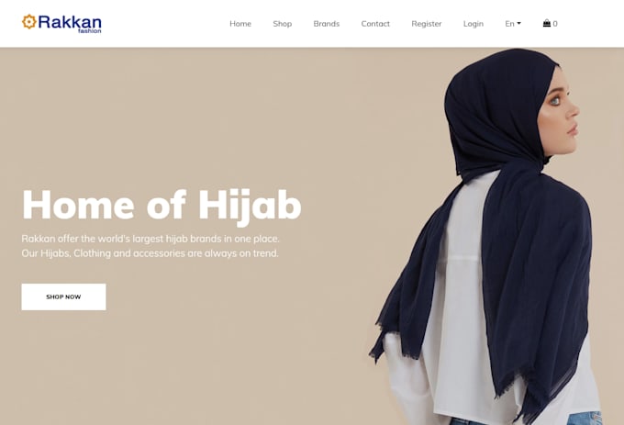Go to the Home menu item
The image size is (624, 425).
[240, 24]
